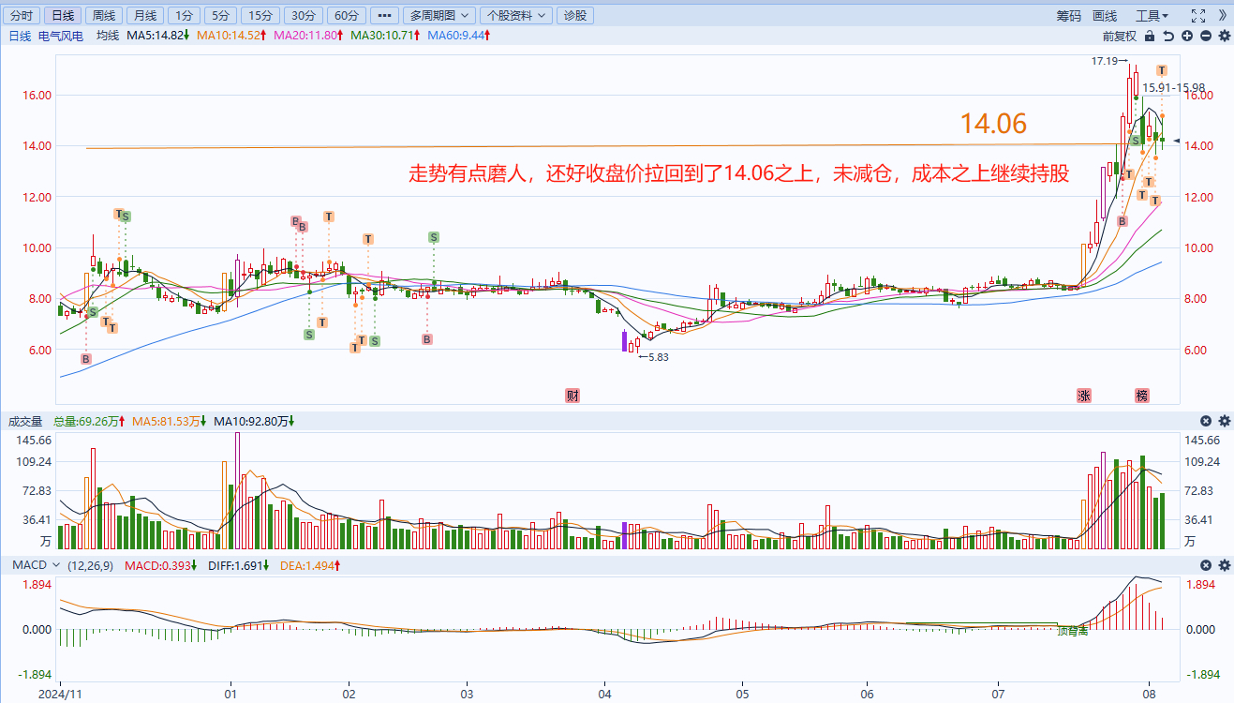Click the B buy marker below November candles
Screen dimensions: 1234x703
pyautogui.click(x=85, y=359)
